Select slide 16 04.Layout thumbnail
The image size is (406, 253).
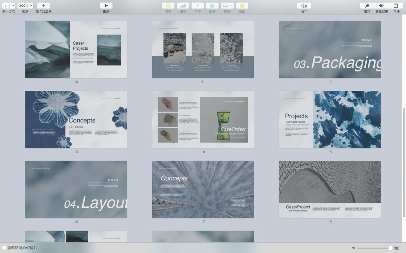click(x=76, y=189)
